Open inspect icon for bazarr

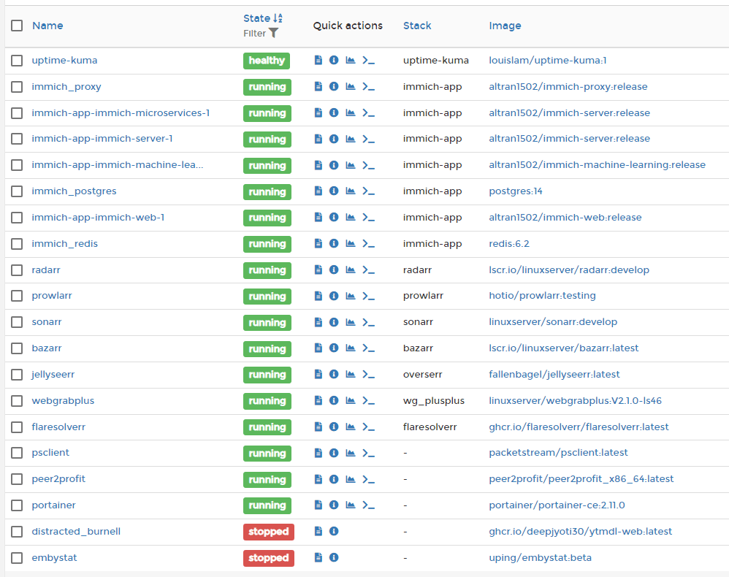334,348
